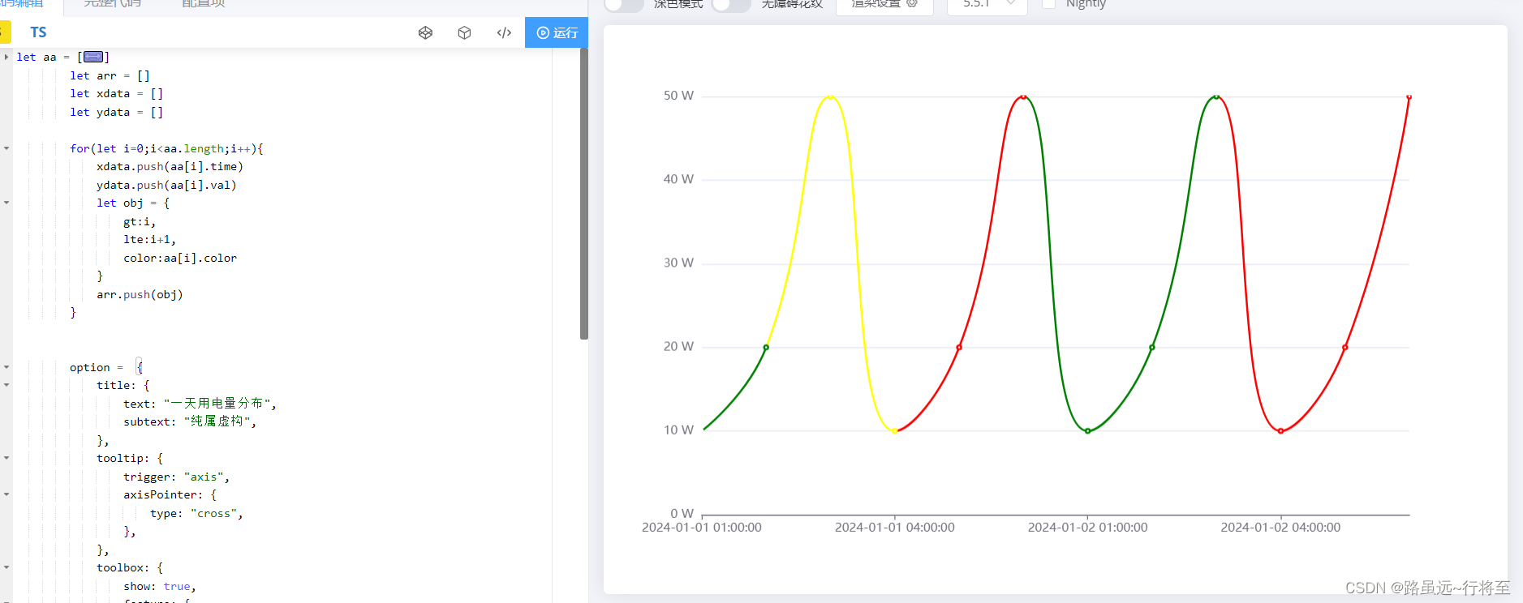Click the line 'xdata.push(aa[i].time)'
The height and width of the screenshot is (603, 1523).
170,166
